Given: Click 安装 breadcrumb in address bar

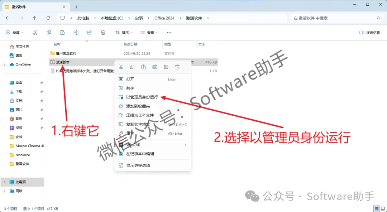Looking at the screenshot, I should [x=139, y=18].
